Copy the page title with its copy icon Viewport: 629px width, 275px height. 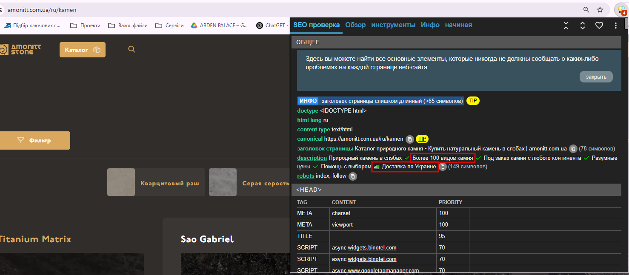[x=573, y=149]
